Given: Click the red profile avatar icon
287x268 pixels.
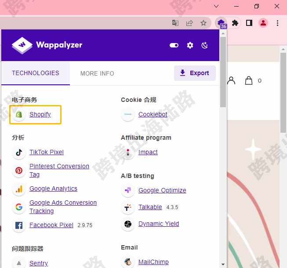Looking at the screenshot, I should 263,23.
